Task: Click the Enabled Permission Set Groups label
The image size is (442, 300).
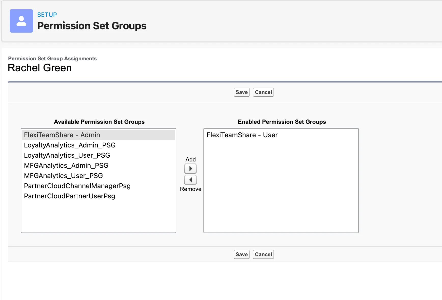Action: coord(282,122)
